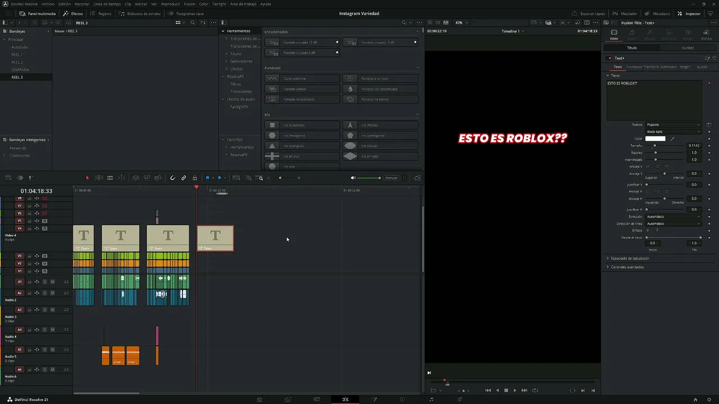Image resolution: width=719 pixels, height=404 pixels.
Task: Click Exportar rápido quick export
Action: (x=589, y=13)
